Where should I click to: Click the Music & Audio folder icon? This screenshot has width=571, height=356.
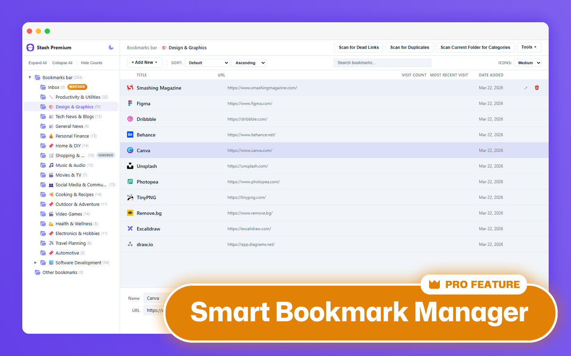[x=43, y=165]
